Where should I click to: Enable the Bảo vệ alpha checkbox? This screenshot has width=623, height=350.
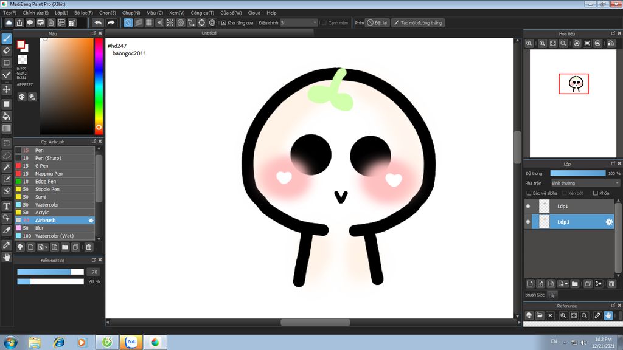point(529,193)
